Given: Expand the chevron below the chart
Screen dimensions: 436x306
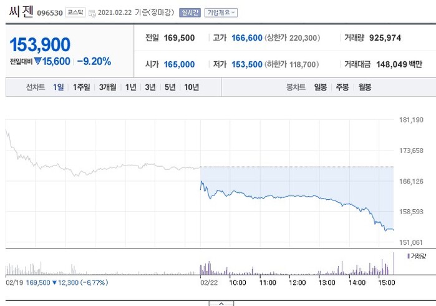Looking at the screenshot, I should (x=221, y=303).
